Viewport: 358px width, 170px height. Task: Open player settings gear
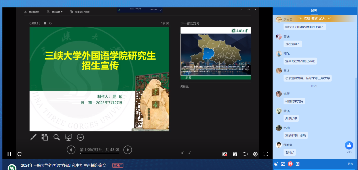tap(255, 154)
